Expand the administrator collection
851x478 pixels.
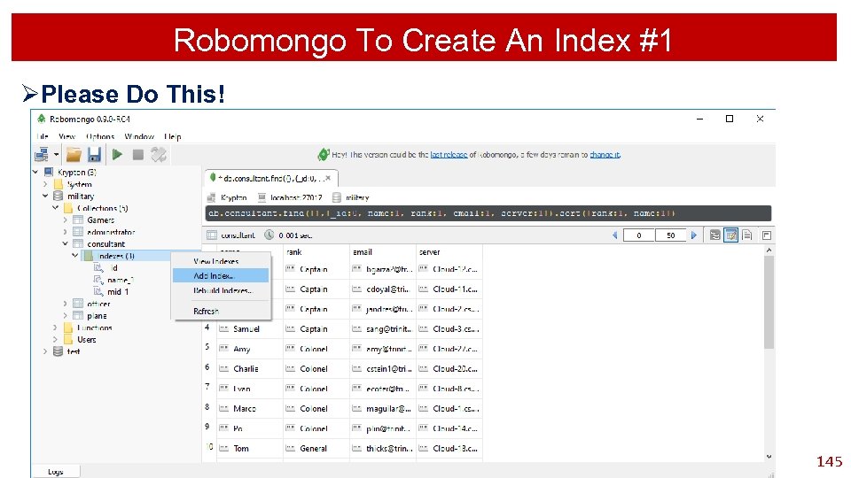tap(65, 232)
